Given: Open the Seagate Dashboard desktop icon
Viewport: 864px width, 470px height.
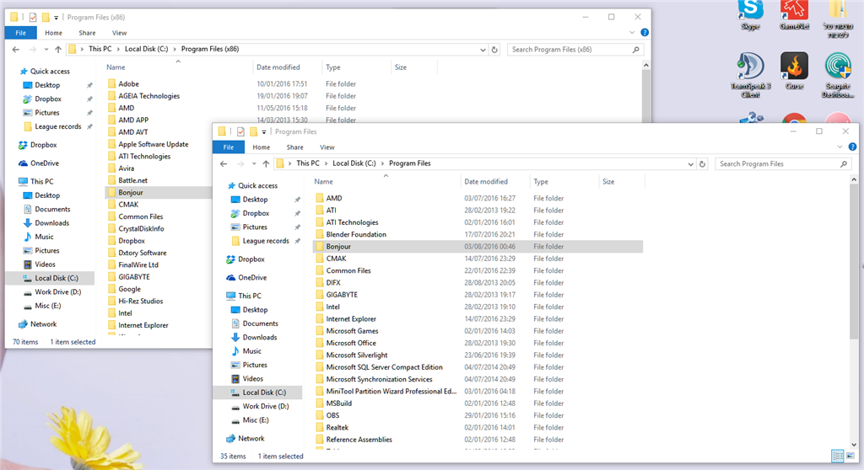Looking at the screenshot, I should pos(838,76).
